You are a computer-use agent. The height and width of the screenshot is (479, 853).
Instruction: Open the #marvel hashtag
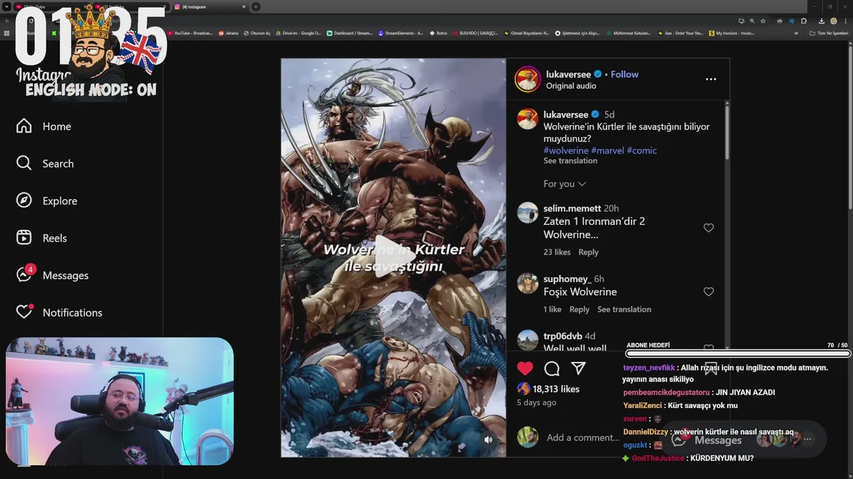(607, 150)
